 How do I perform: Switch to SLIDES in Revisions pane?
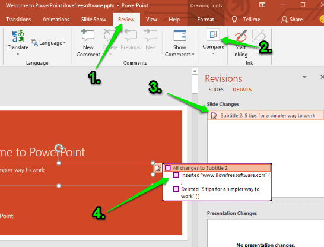pyautogui.click(x=216, y=90)
